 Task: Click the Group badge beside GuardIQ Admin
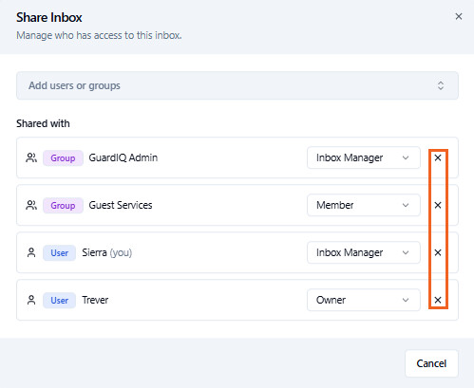coord(63,157)
